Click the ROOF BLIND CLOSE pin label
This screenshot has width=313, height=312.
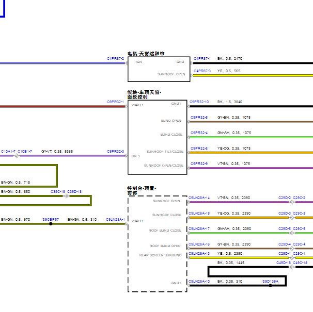pyautogui.click(x=165, y=231)
